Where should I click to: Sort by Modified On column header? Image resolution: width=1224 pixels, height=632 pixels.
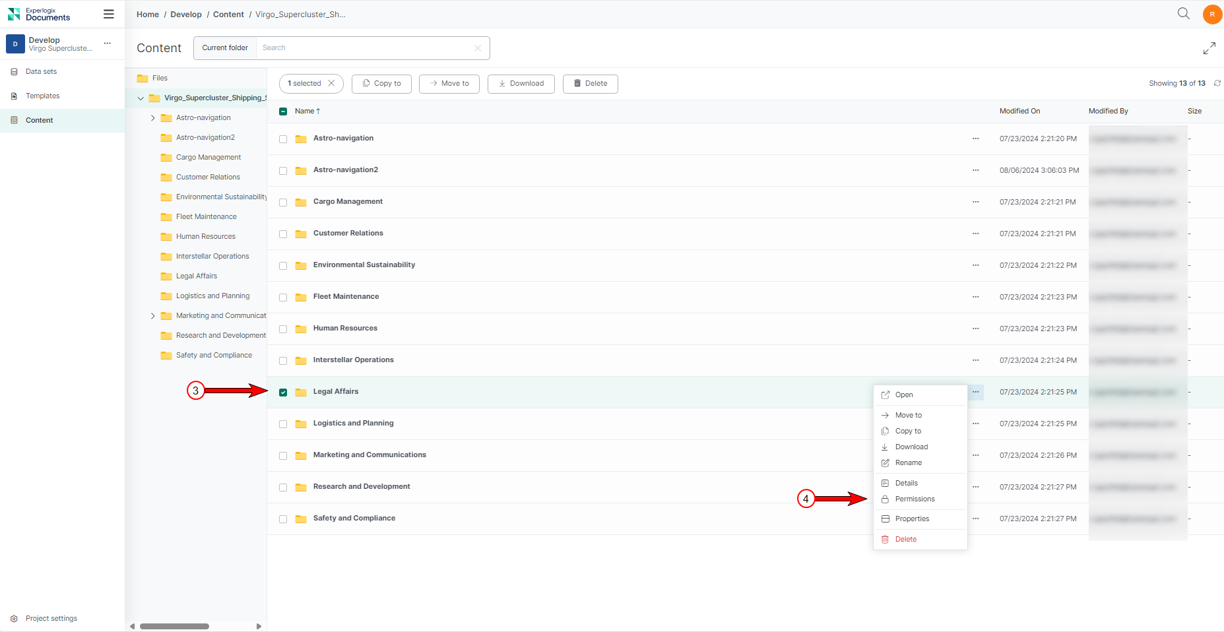1019,111
